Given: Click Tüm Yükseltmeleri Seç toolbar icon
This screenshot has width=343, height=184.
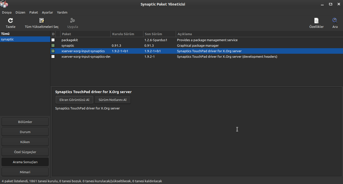Looking at the screenshot, I should click(x=42, y=21).
